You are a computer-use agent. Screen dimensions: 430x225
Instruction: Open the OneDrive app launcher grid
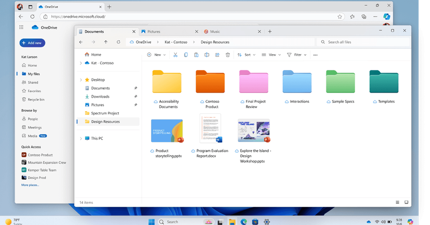[x=21, y=27]
